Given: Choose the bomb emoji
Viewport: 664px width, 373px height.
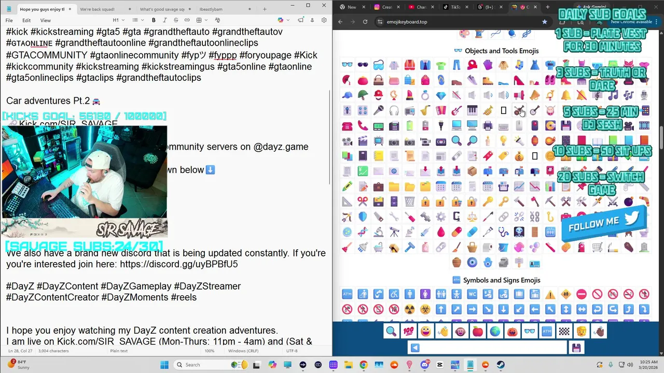Looking at the screenshot, I should (628, 202).
